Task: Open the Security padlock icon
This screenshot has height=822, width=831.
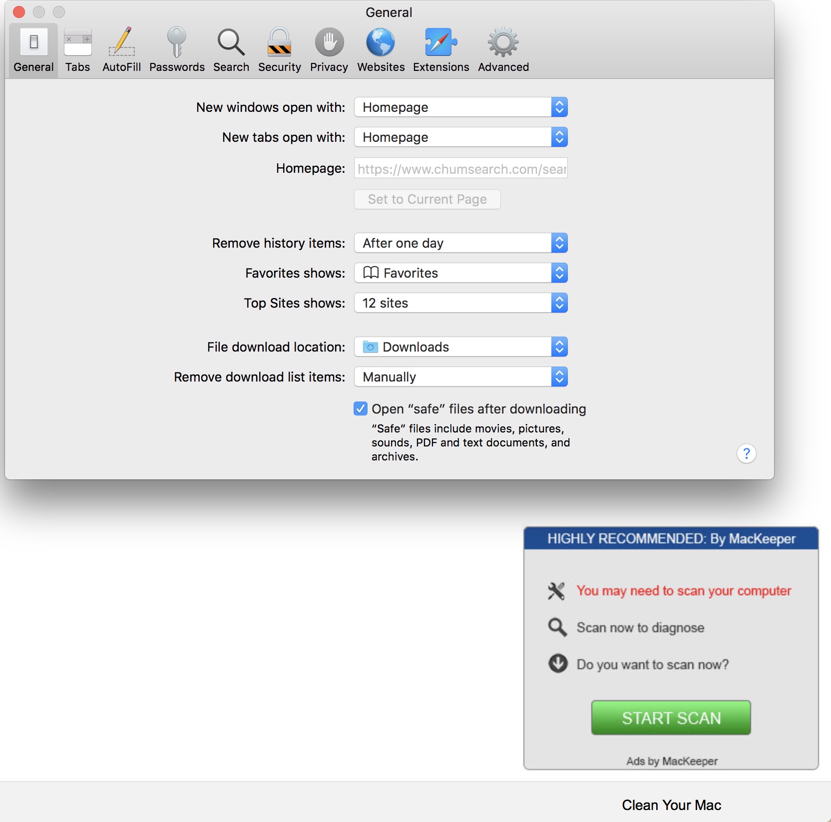Action: click(280, 42)
